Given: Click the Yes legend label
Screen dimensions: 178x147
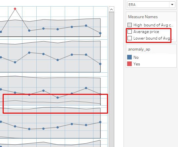Looking at the screenshot, I should 137,64.
